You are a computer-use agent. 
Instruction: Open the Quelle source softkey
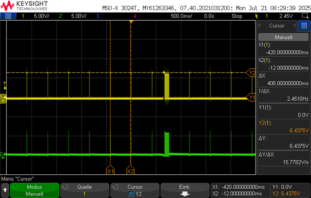(85, 190)
